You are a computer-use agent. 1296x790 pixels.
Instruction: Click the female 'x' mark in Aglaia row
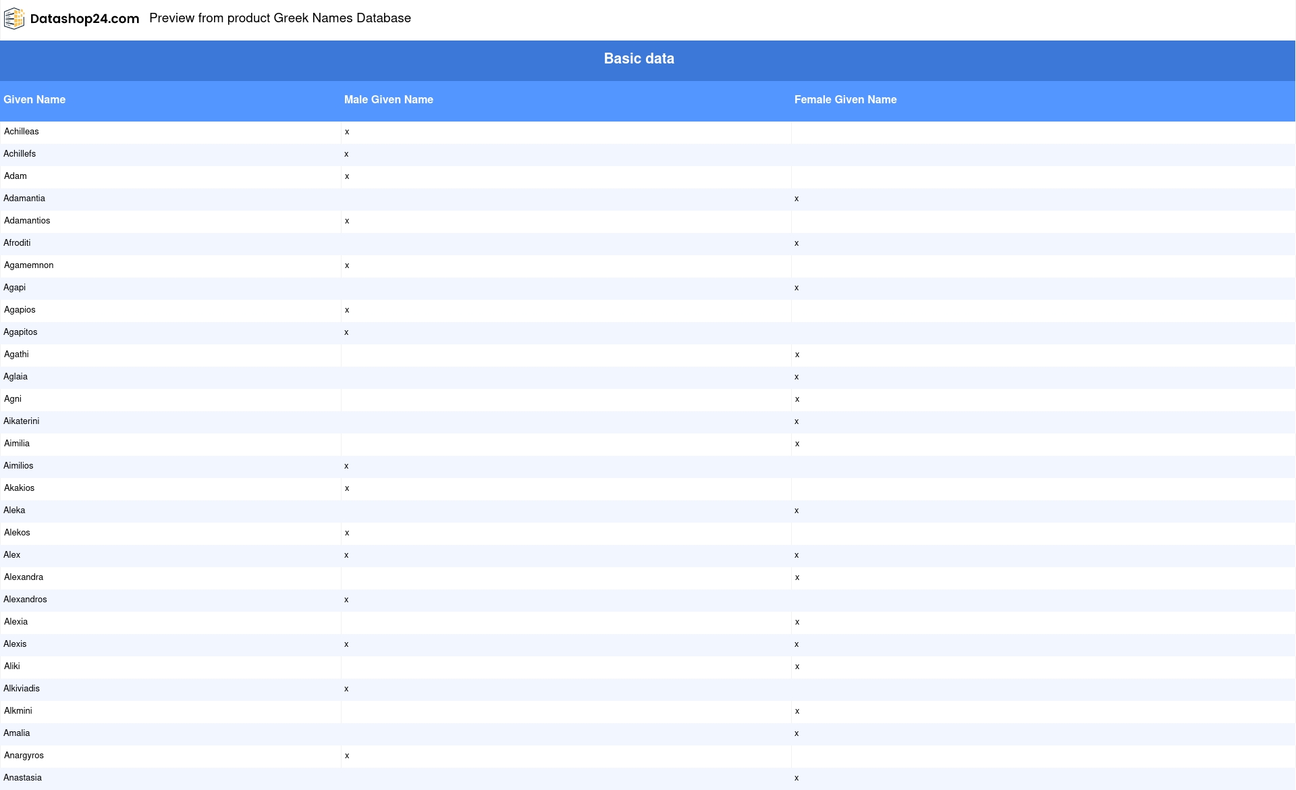pos(796,377)
